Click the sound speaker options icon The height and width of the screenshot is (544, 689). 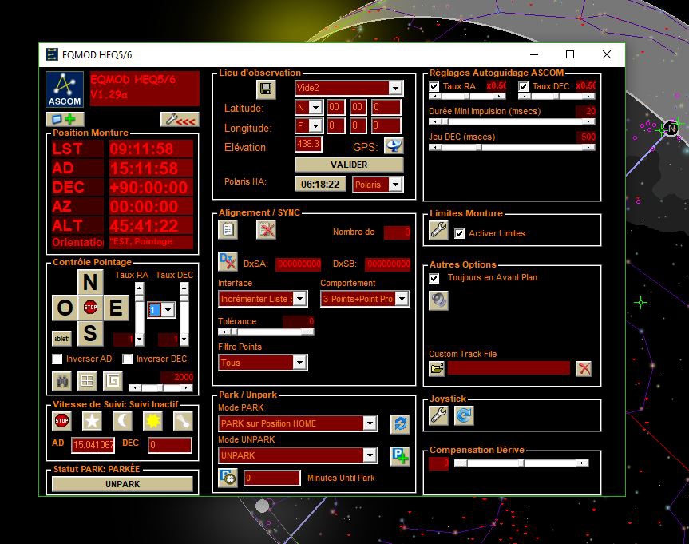coord(438,300)
